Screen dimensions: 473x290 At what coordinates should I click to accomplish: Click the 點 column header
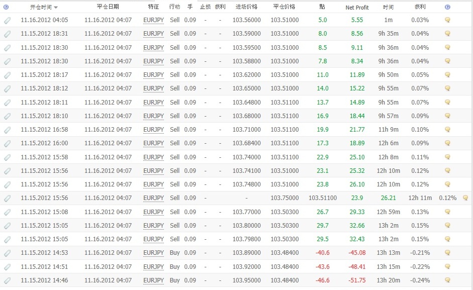pyautogui.click(x=322, y=7)
